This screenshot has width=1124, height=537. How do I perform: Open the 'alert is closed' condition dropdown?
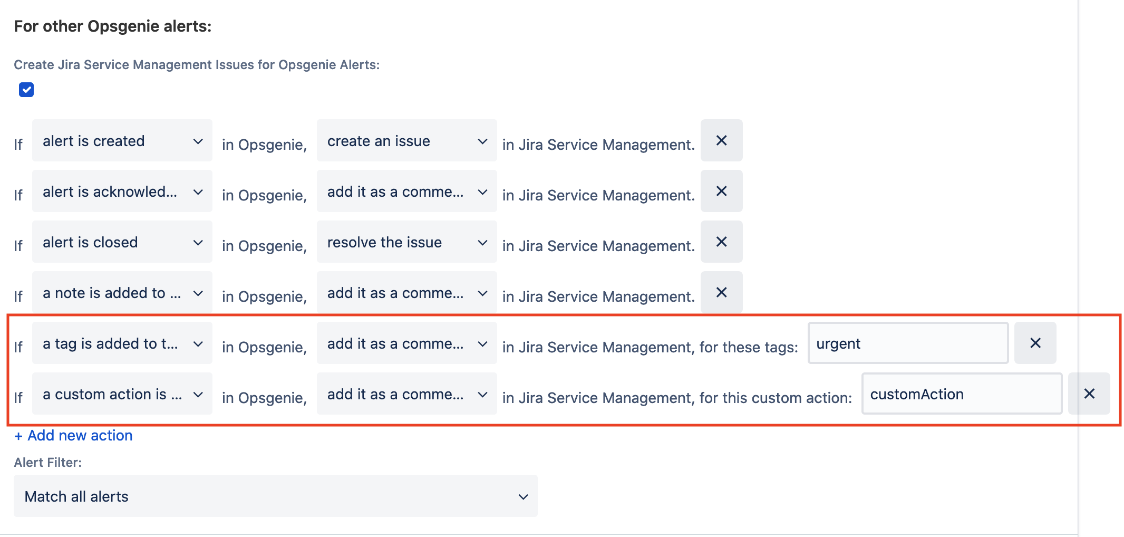pos(122,242)
